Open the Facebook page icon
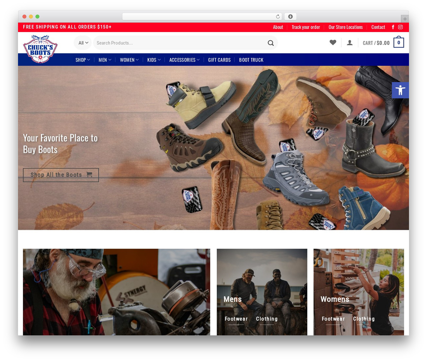This screenshot has height=361, width=427. [x=393, y=27]
